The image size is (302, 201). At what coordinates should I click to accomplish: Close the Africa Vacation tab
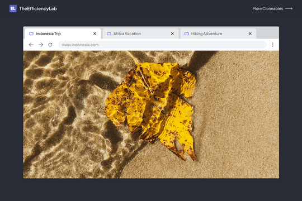pyautogui.click(x=172, y=33)
